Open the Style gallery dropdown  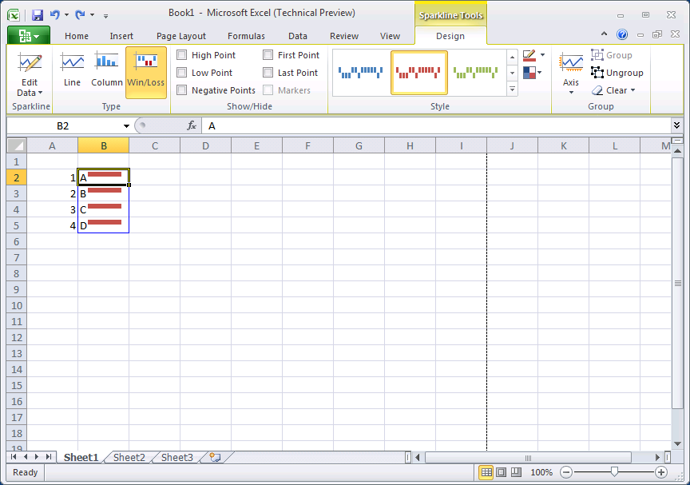512,90
